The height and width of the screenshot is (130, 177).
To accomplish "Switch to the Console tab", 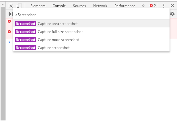I will pos(59,6).
